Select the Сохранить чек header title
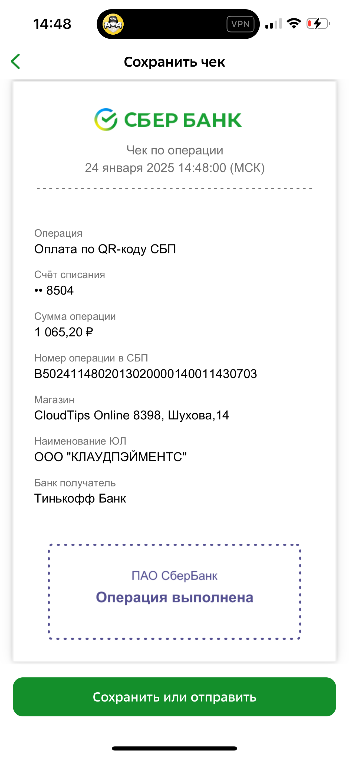349x757 pixels. pyautogui.click(x=174, y=62)
